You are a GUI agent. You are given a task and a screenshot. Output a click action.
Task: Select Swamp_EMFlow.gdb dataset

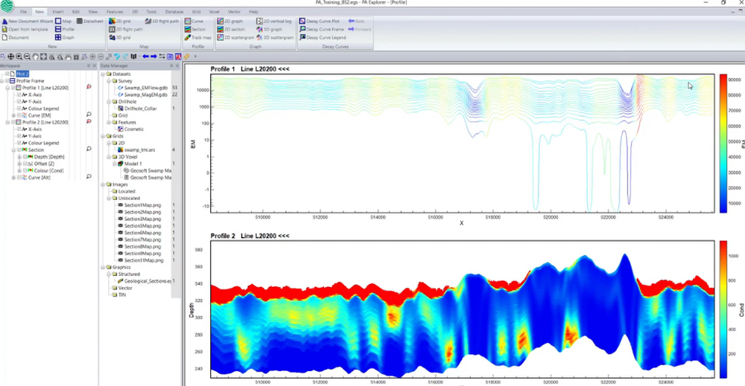point(142,88)
